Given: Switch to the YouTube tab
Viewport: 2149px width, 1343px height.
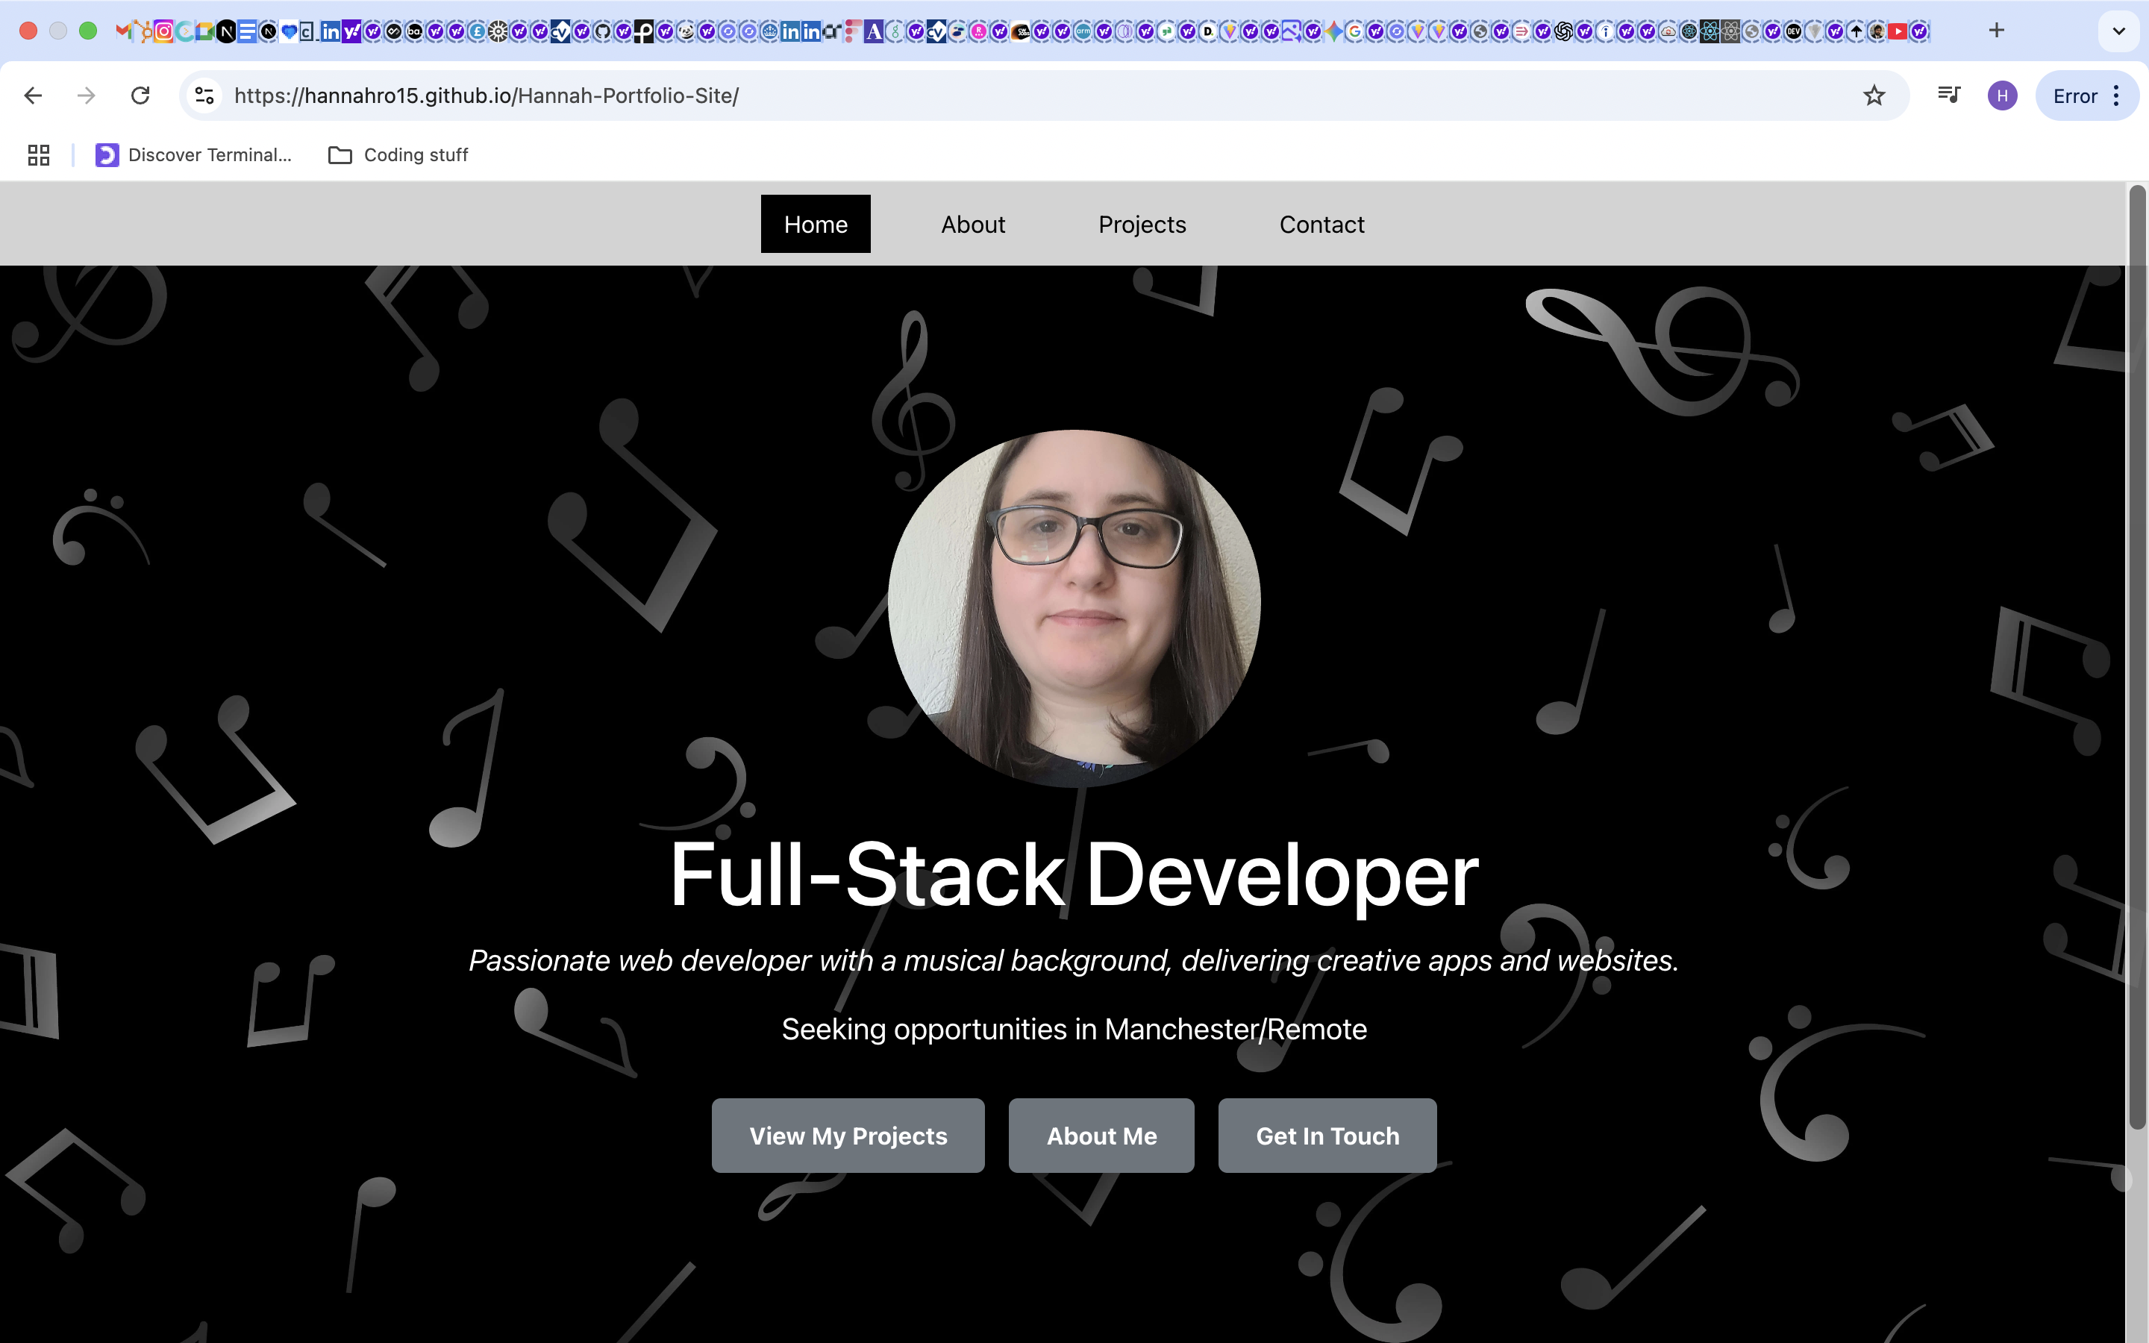Looking at the screenshot, I should pyautogui.click(x=1898, y=32).
